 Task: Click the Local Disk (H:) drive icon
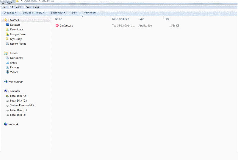pos(7,110)
